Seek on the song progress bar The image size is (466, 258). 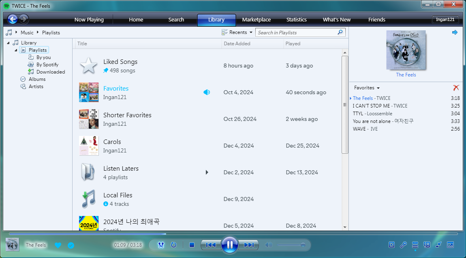pyautogui.click(x=233, y=234)
